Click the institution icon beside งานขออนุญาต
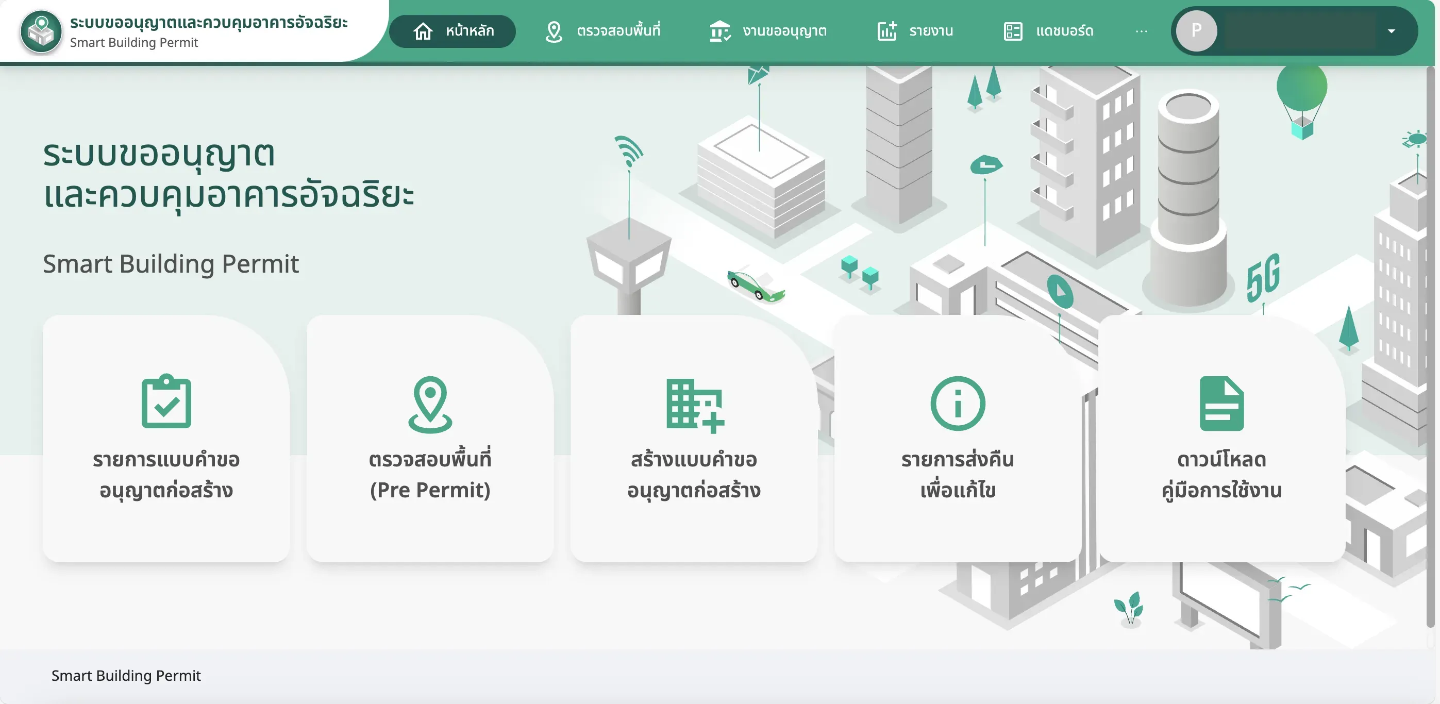 [720, 31]
